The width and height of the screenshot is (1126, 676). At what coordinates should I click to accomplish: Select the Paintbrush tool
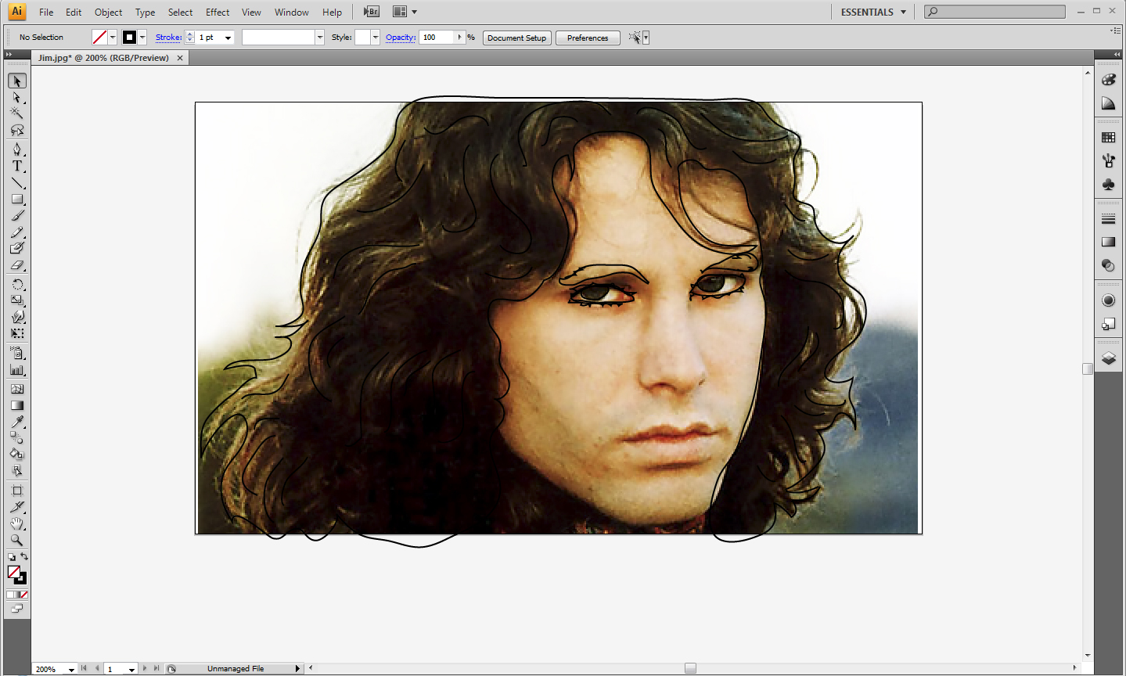coord(17,216)
